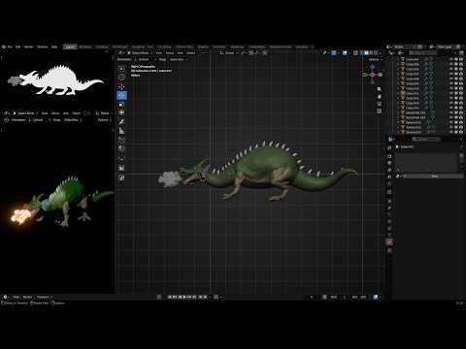Toggle viewport gizmos display
This screenshot has height=349, width=466.
[334, 52]
